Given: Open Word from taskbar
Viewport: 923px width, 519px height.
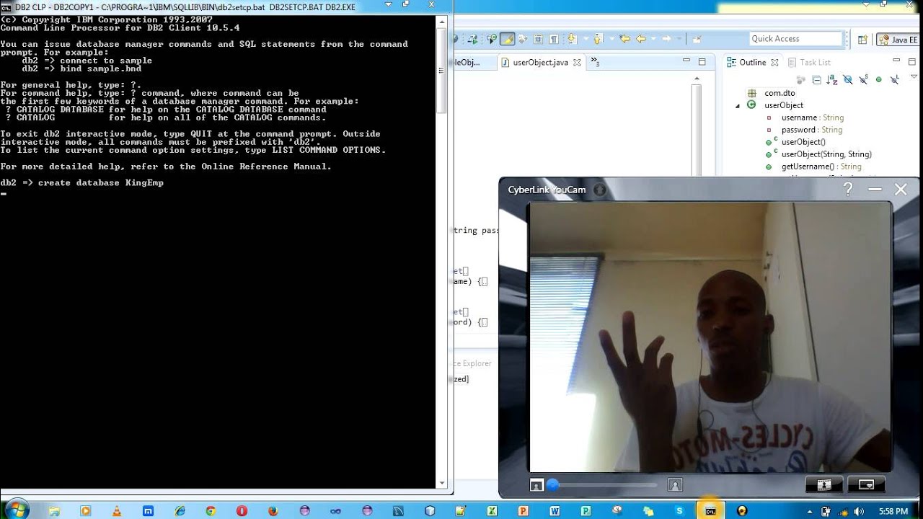Looking at the screenshot, I should tap(555, 510).
